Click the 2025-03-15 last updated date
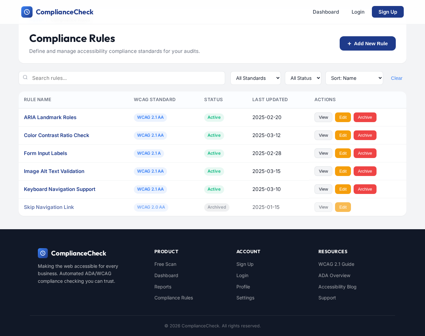Viewport: 425px width, 336px height. tap(266, 171)
